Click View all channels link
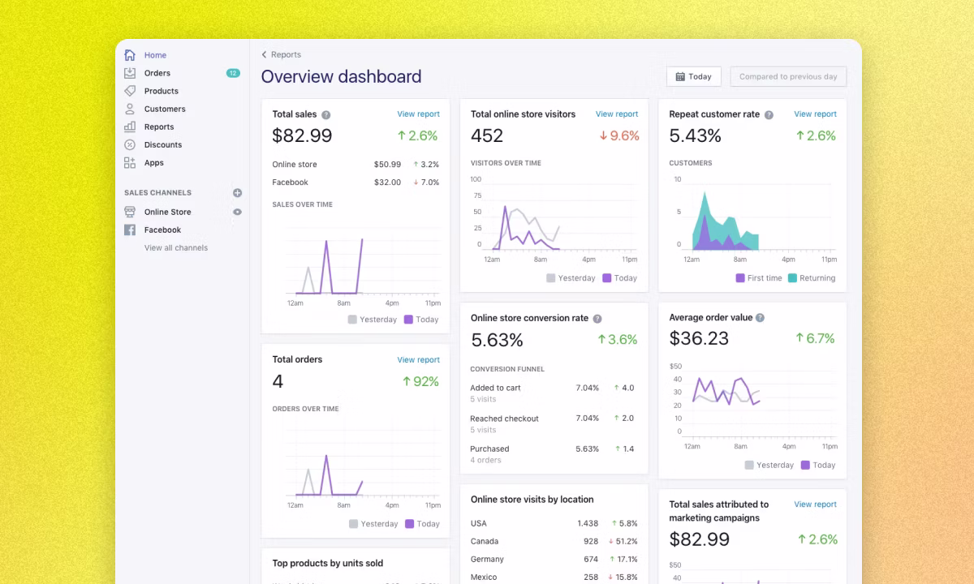Image resolution: width=974 pixels, height=584 pixels. coord(176,247)
